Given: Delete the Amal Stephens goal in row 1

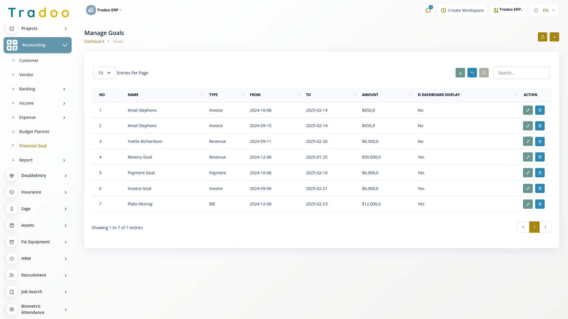Looking at the screenshot, I should coord(540,110).
